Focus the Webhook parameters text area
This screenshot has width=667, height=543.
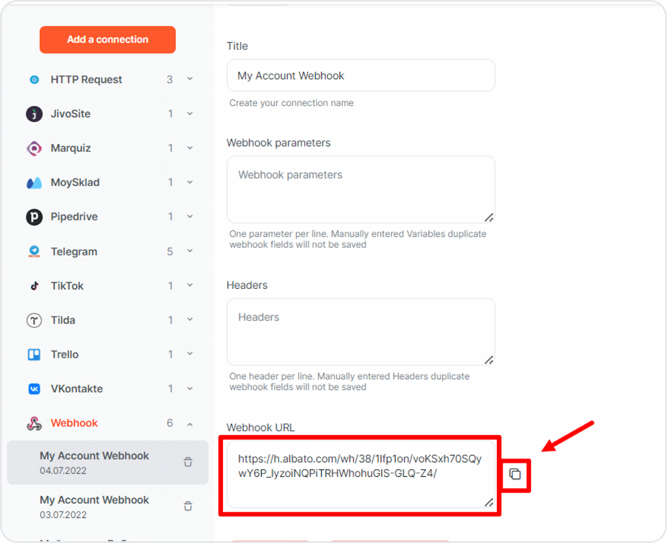361,190
